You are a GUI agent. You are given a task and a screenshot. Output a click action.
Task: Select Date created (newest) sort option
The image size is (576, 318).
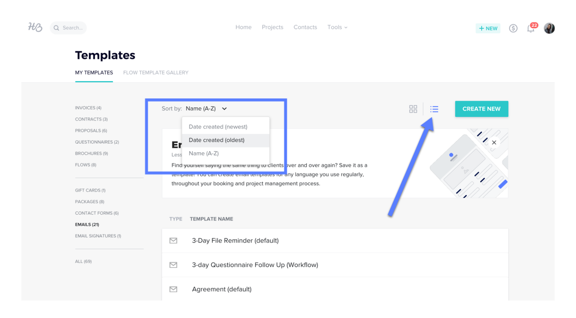tap(218, 127)
